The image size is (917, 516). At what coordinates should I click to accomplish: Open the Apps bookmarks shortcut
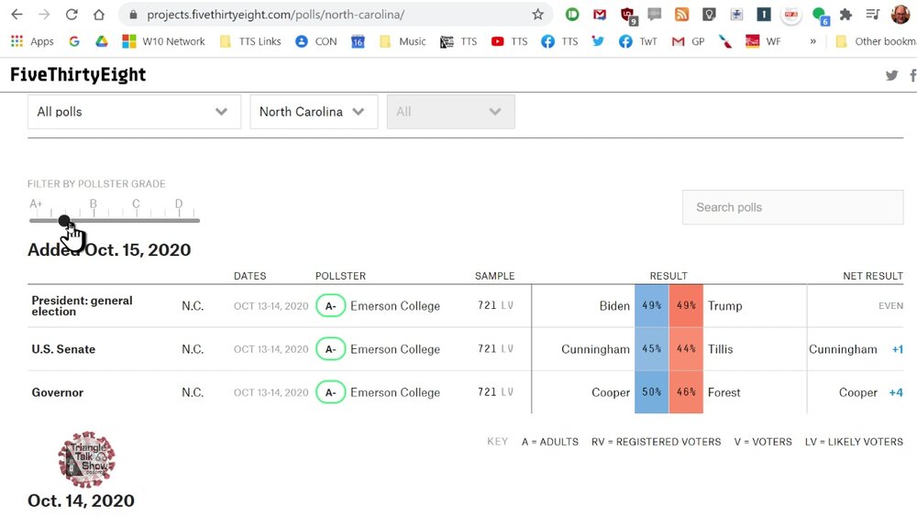pos(33,41)
